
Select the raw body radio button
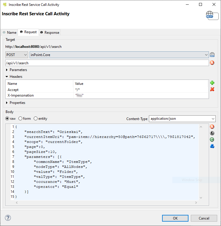pyautogui.click(x=7, y=119)
